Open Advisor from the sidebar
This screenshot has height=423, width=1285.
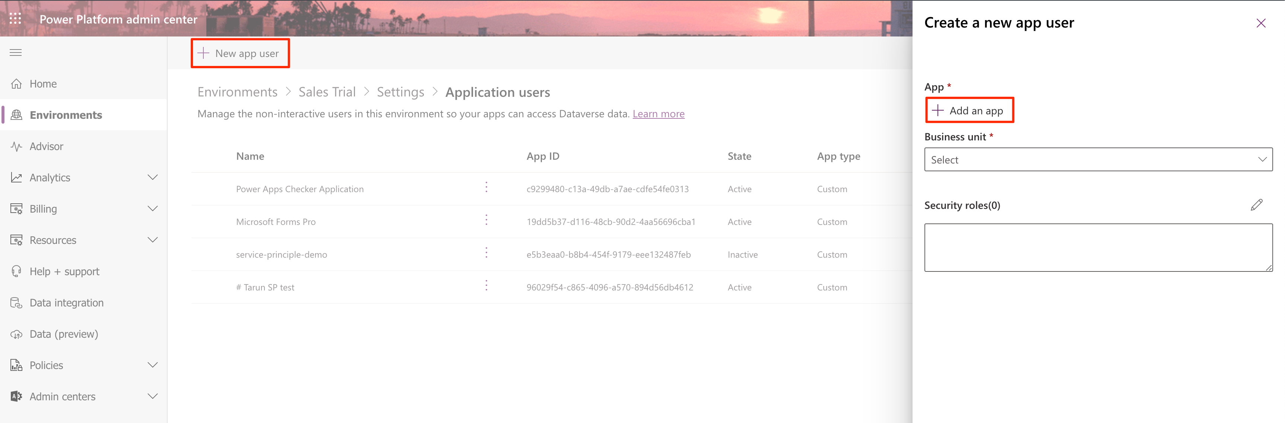click(47, 146)
